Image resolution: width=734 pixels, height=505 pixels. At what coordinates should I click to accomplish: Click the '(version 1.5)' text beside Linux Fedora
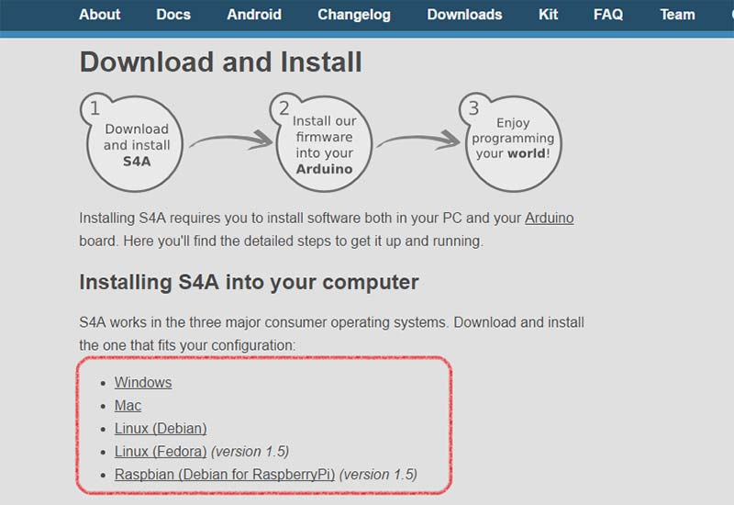click(250, 451)
